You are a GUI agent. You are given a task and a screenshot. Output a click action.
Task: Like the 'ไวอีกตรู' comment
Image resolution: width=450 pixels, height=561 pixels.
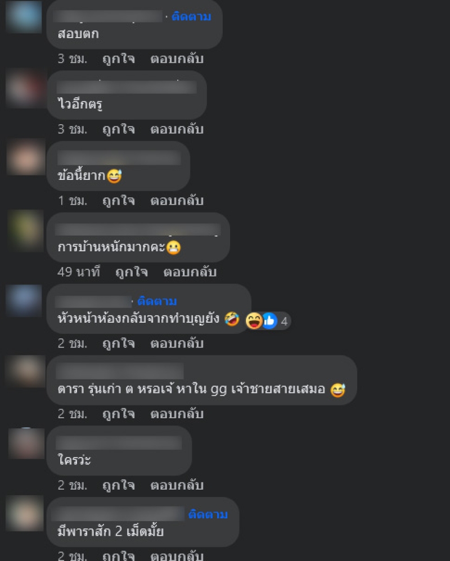click(119, 129)
